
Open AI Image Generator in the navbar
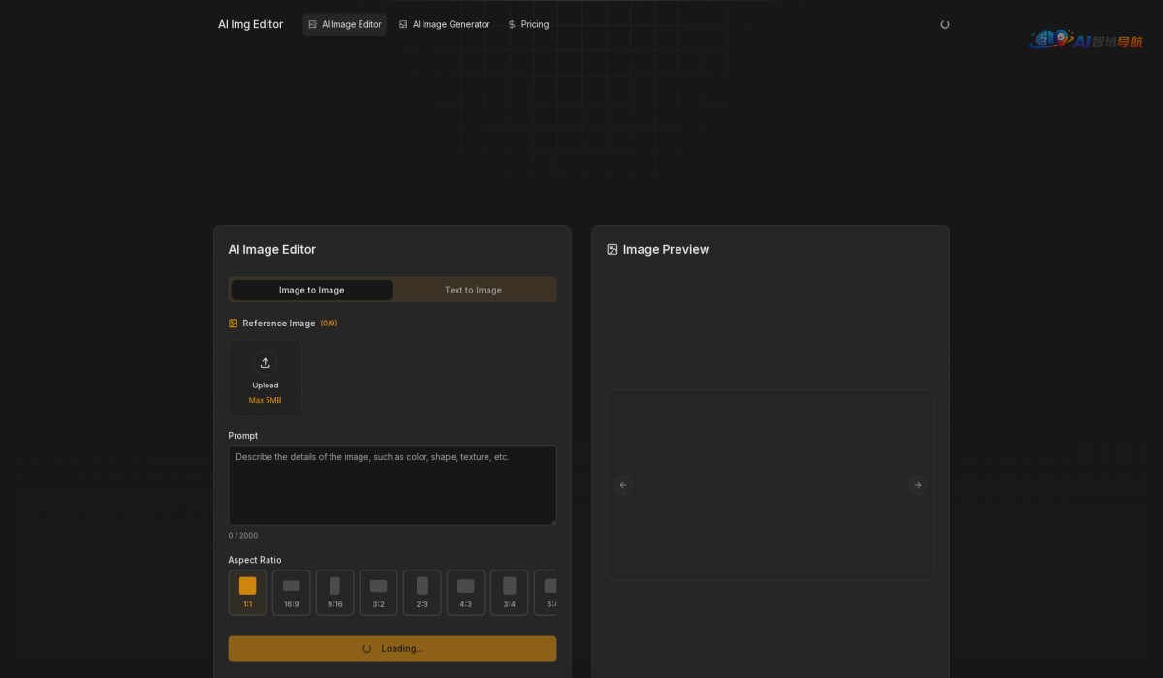pyautogui.click(x=445, y=24)
